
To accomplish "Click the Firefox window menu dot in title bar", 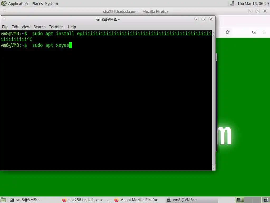I will [x=5, y=11].
